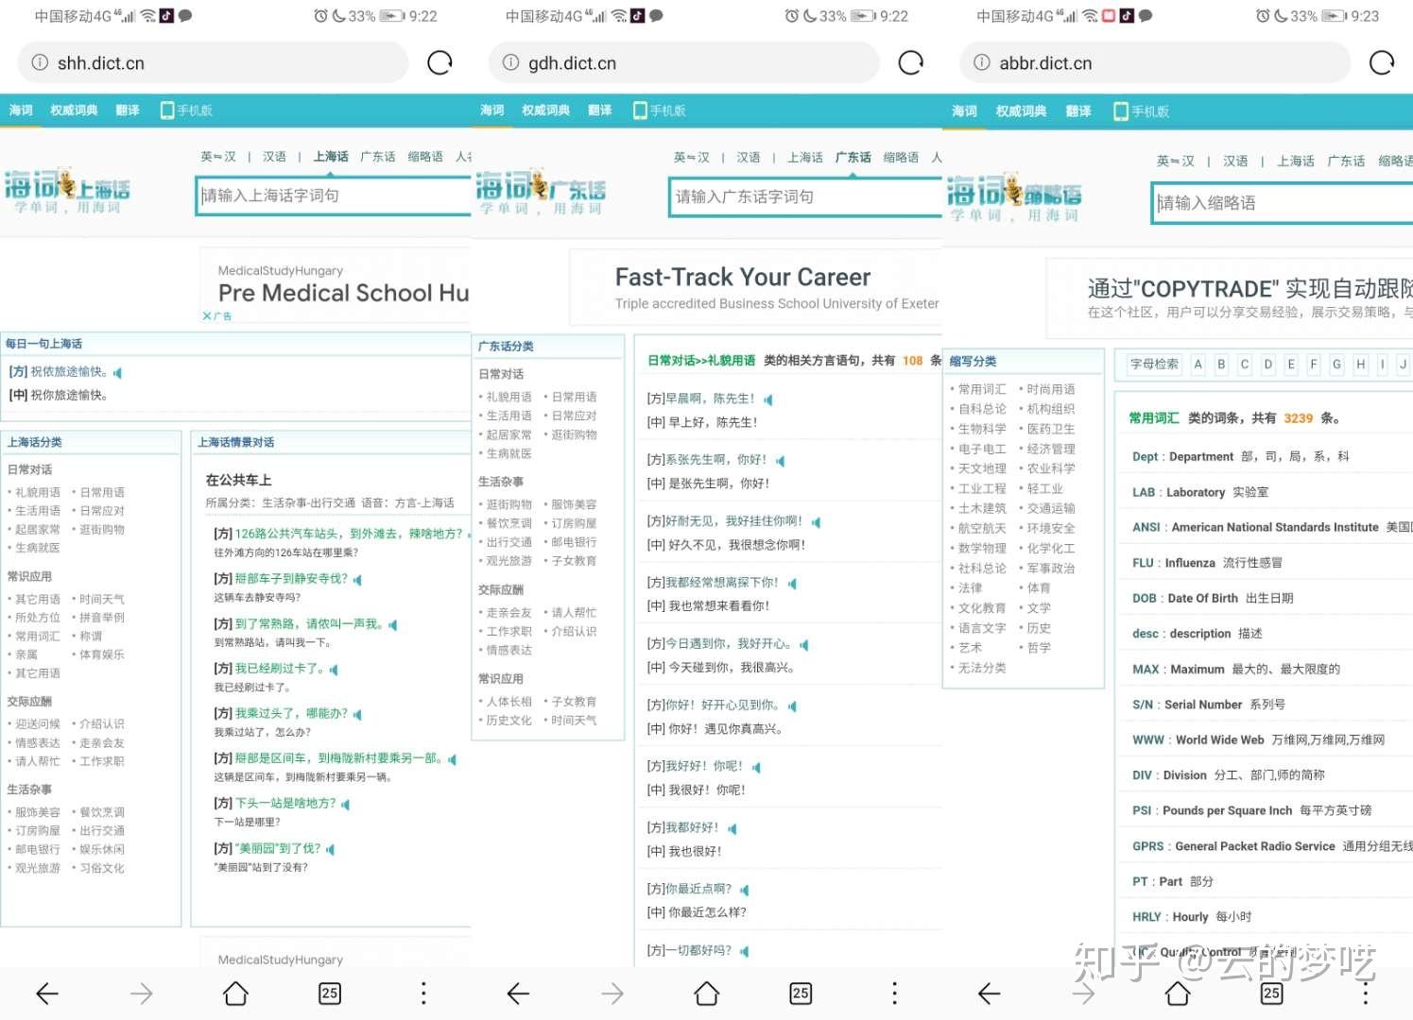Open 娱乐休闲 in 上海话分类
Image resolution: width=1413 pixels, height=1020 pixels.
coord(101,850)
